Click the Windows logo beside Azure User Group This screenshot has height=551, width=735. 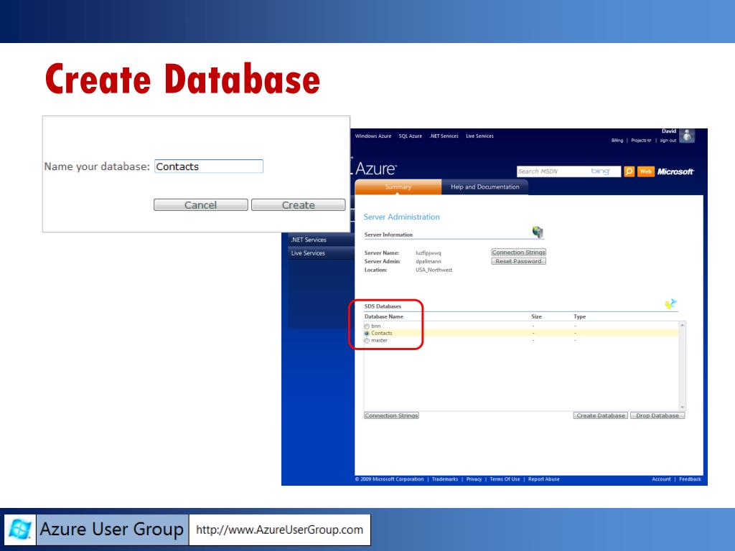[20, 530]
